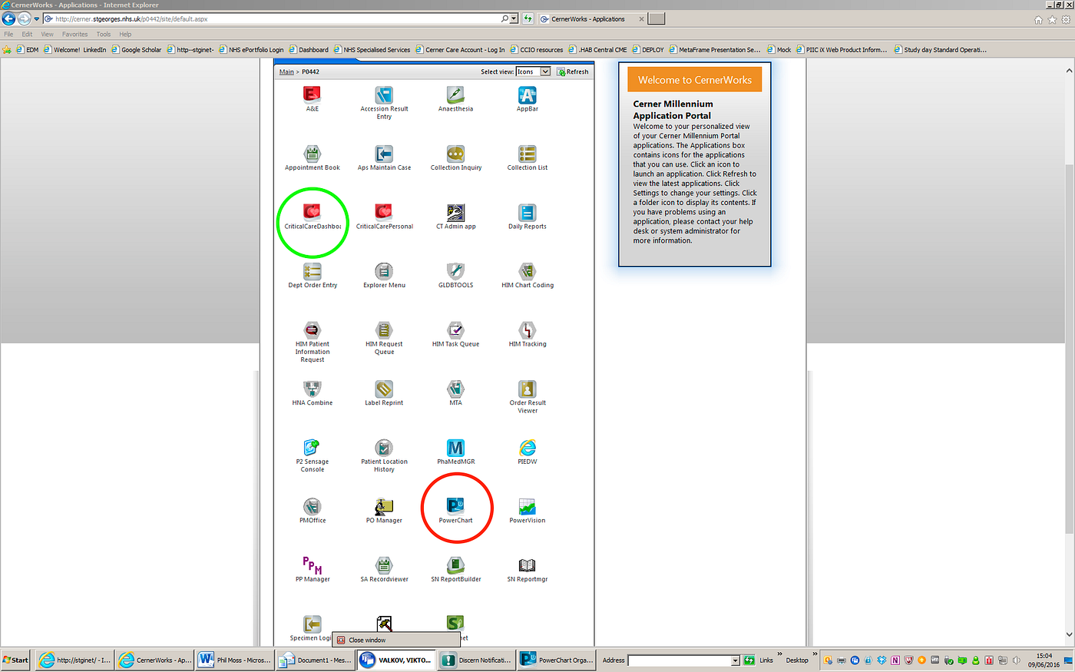Launch the PIEDW app icon

pos(528,448)
